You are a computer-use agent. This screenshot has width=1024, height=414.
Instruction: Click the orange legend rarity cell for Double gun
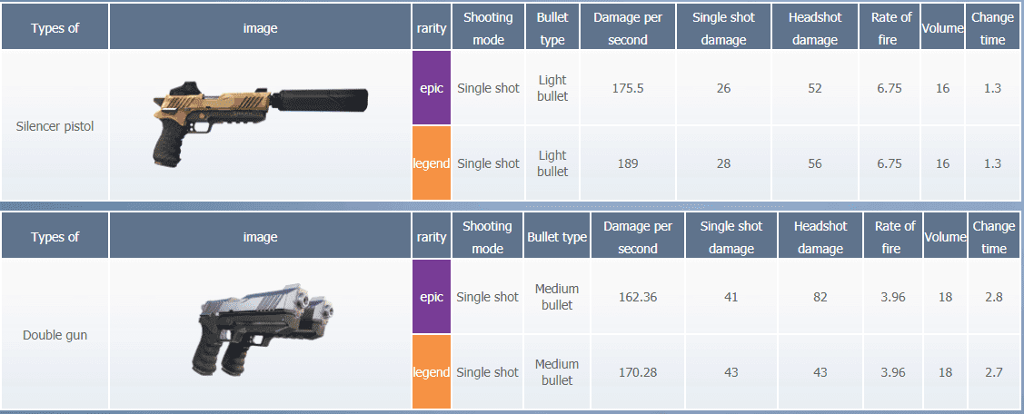coord(432,372)
